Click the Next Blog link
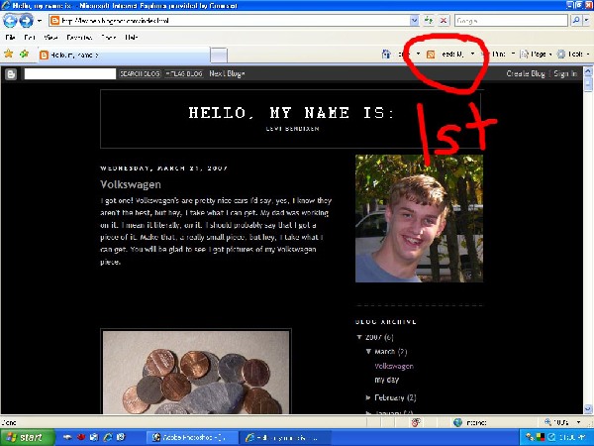This screenshot has width=594, height=446. tap(227, 74)
